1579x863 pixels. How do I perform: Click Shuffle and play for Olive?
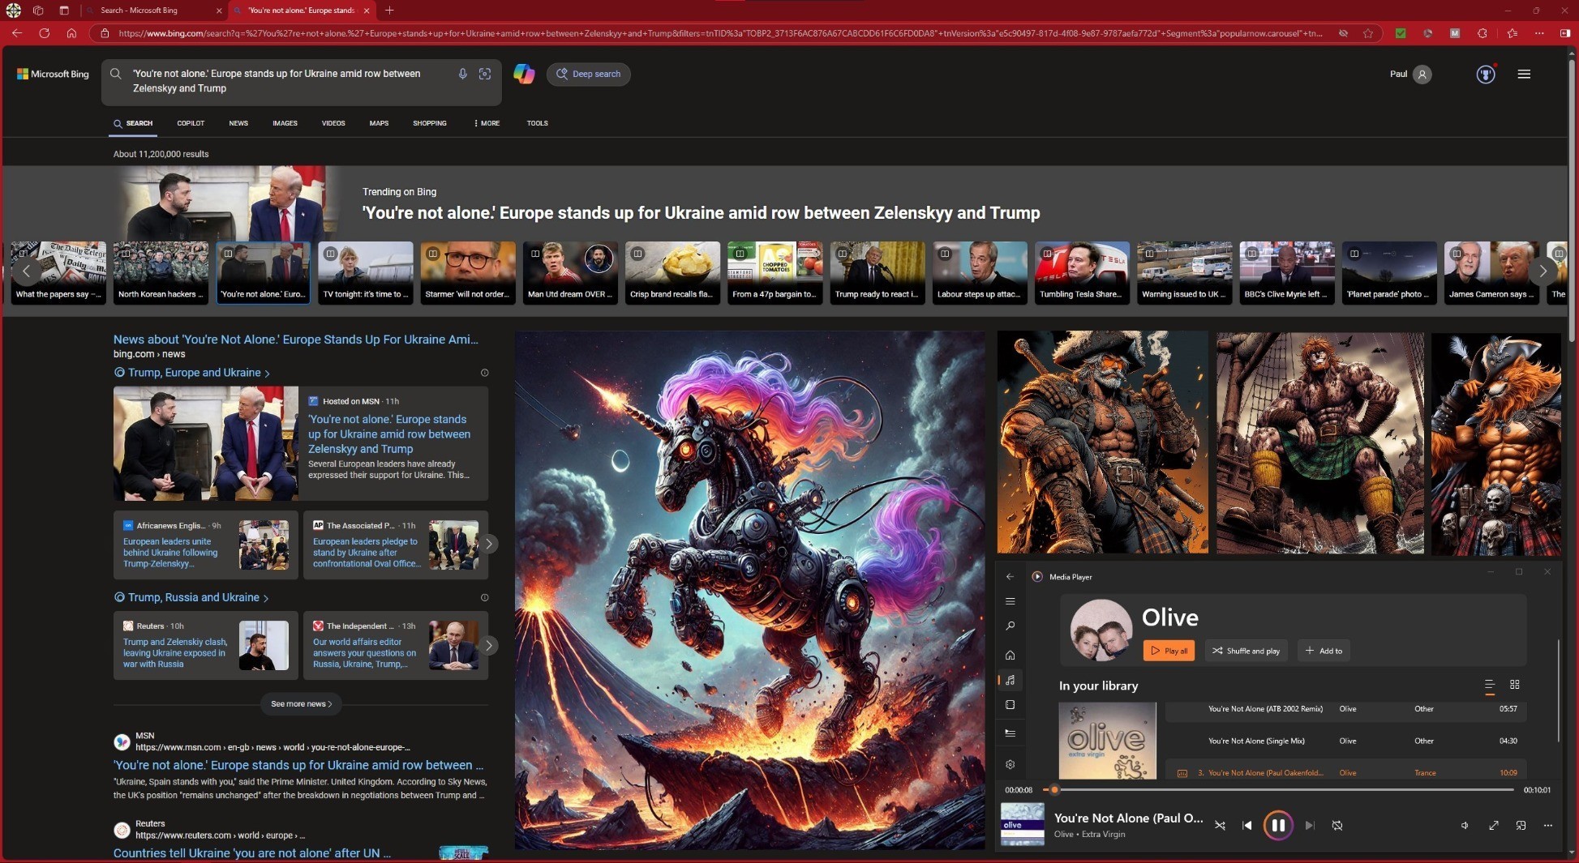click(x=1246, y=651)
